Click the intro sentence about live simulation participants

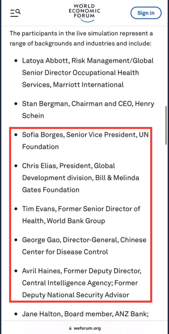pos(81,39)
